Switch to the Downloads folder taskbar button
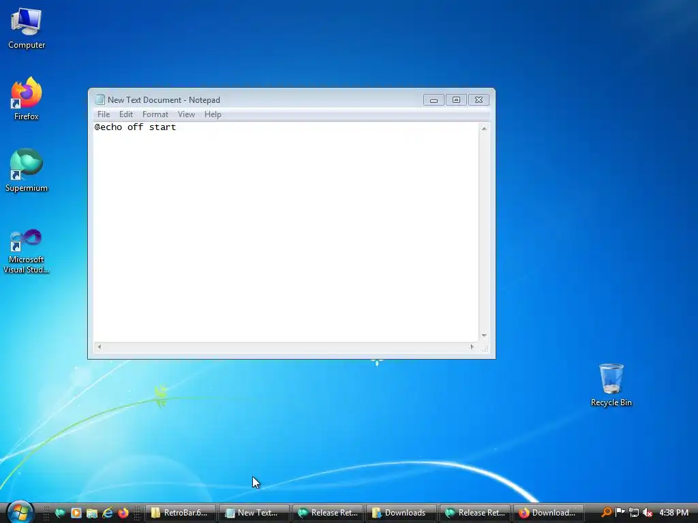The width and height of the screenshot is (698, 523). coord(401,513)
